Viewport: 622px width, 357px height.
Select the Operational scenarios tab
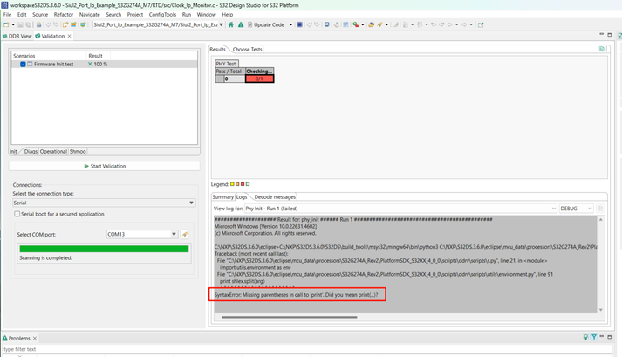53,151
